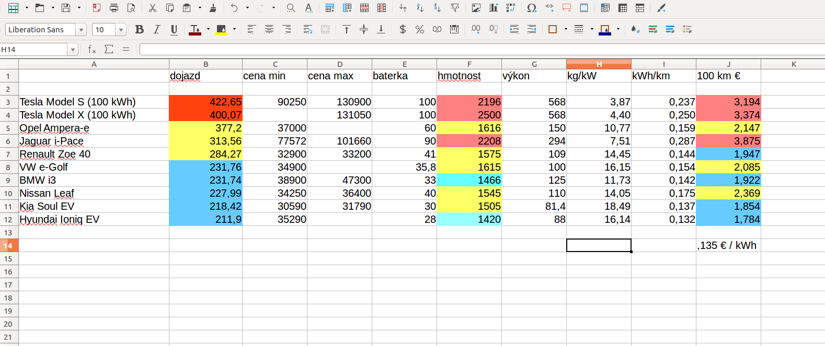Viewport: 825px width, 346px height.
Task: Cut the selection with scissors icon
Action: point(153,8)
